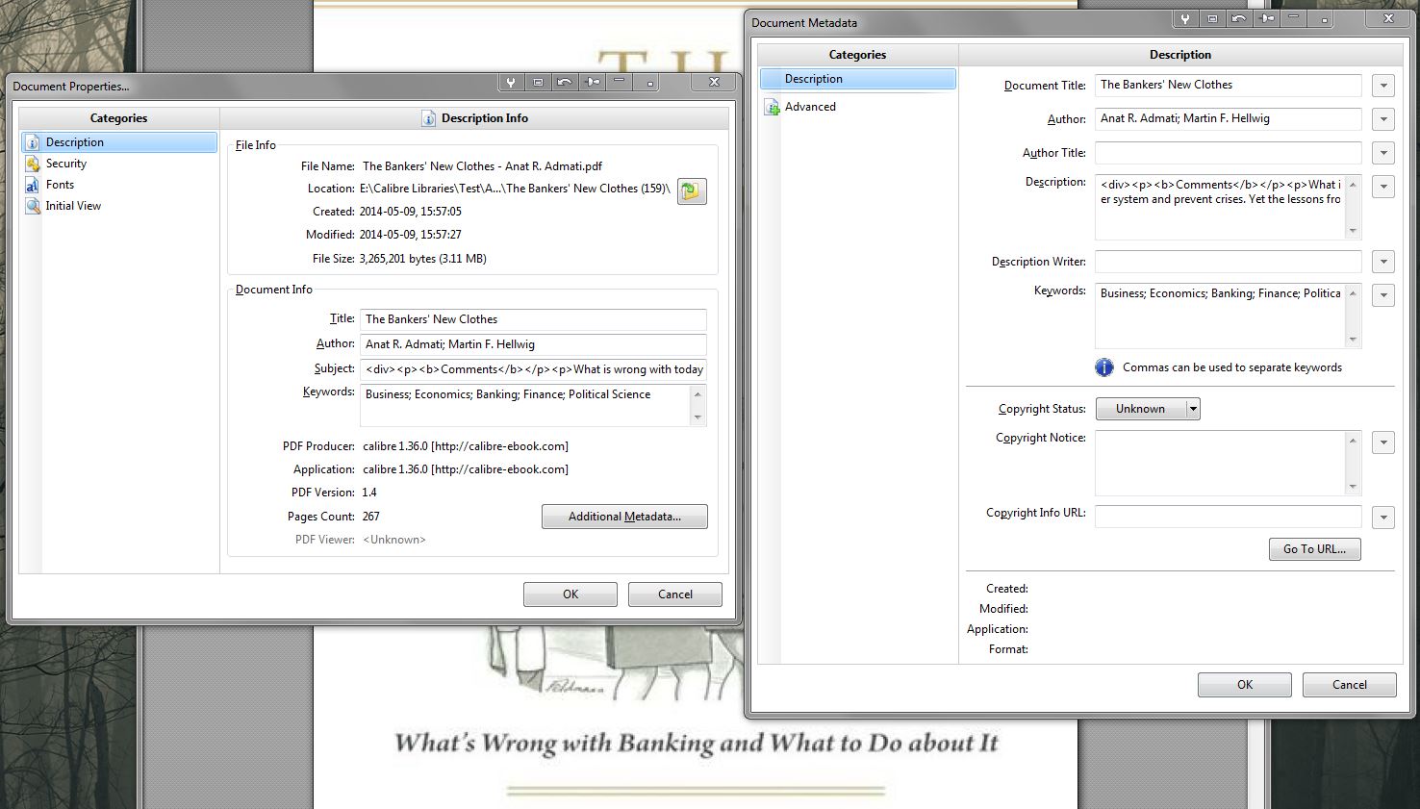This screenshot has width=1420, height=809.
Task: Select Security category in Document Properties
Action: click(119, 164)
